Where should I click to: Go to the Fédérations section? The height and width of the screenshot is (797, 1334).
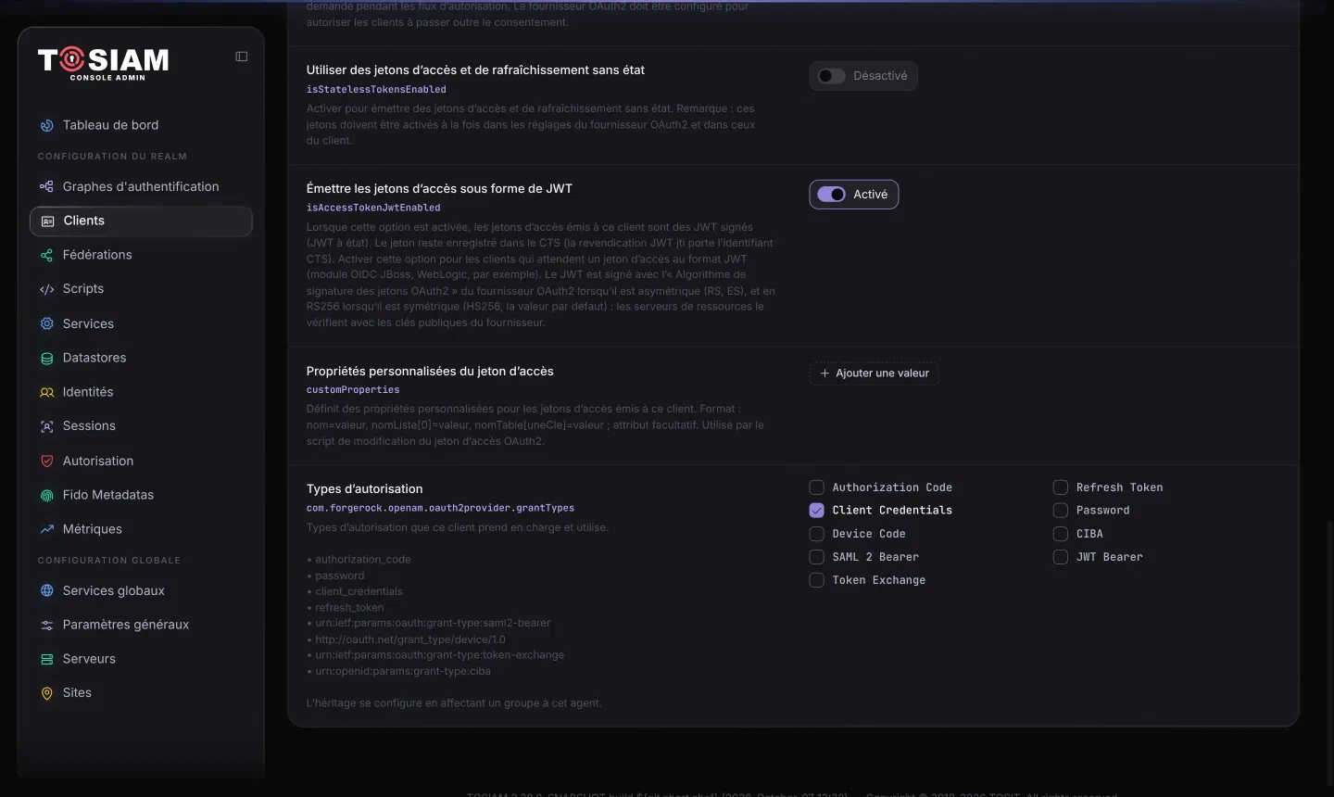(141, 255)
